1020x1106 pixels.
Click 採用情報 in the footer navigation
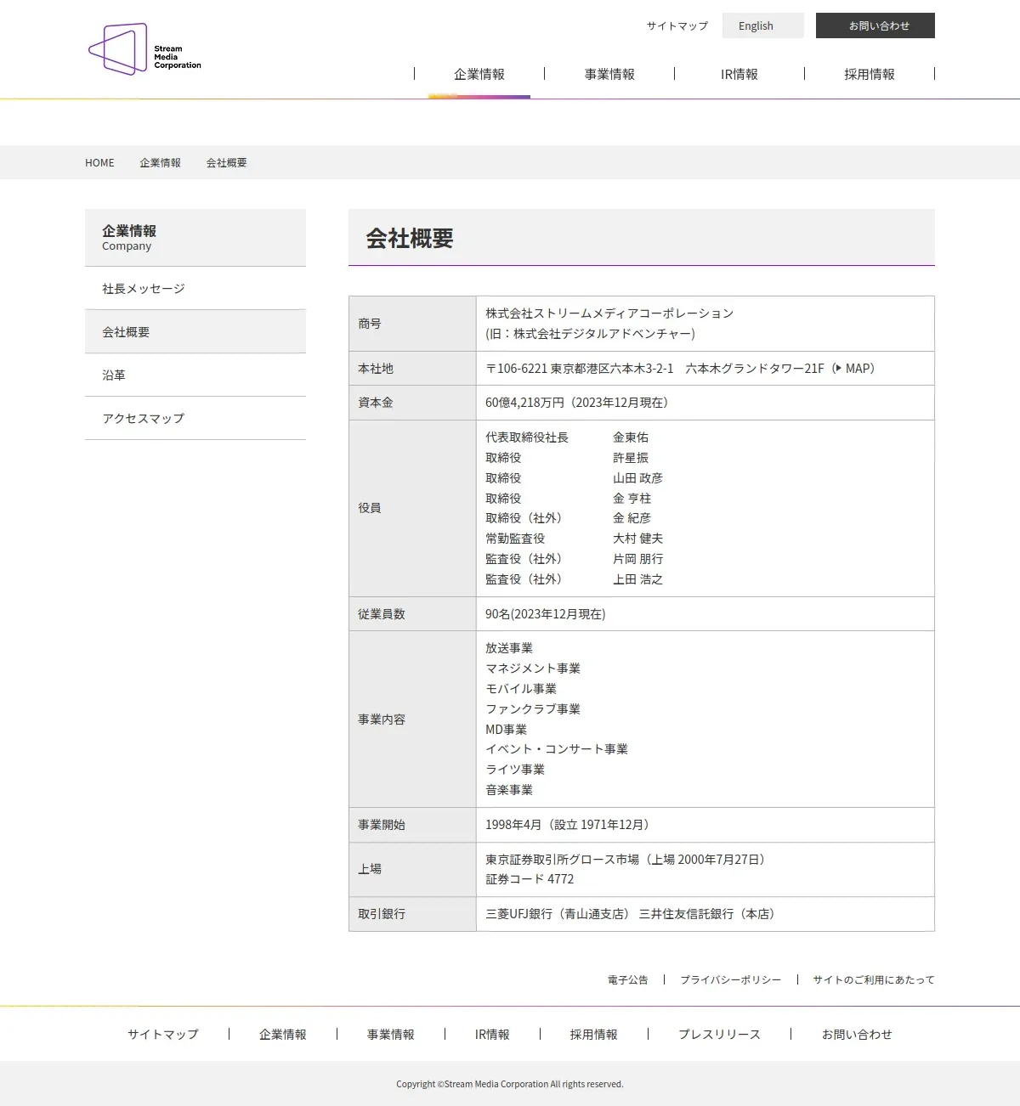point(594,1034)
